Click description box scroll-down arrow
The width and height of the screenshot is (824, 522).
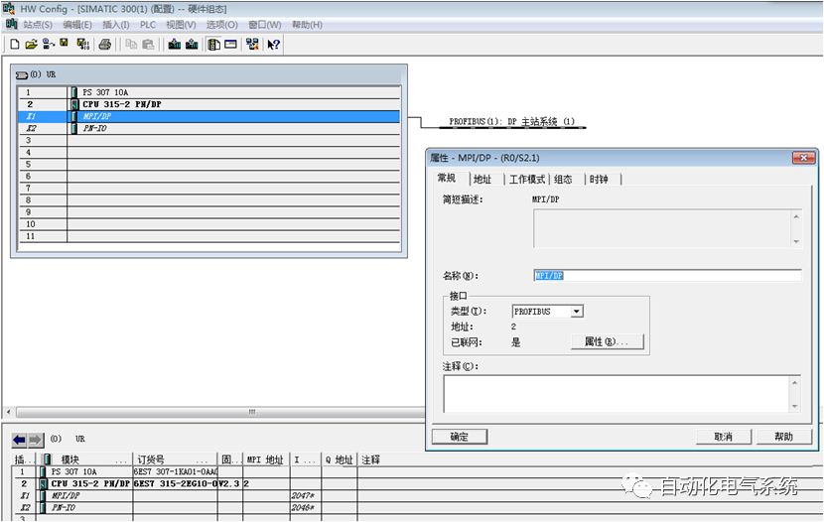[796, 241]
